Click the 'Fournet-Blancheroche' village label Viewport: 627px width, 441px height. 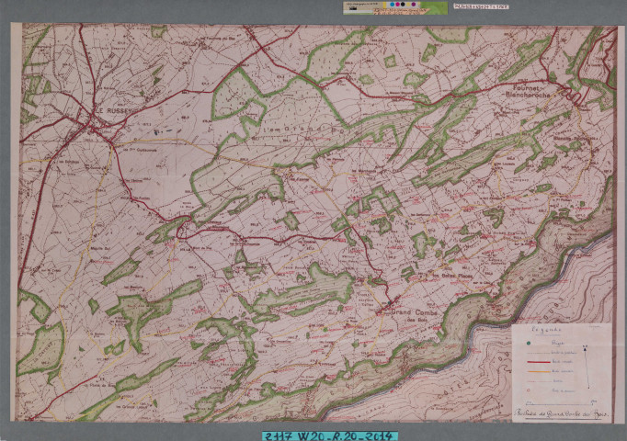(528, 91)
